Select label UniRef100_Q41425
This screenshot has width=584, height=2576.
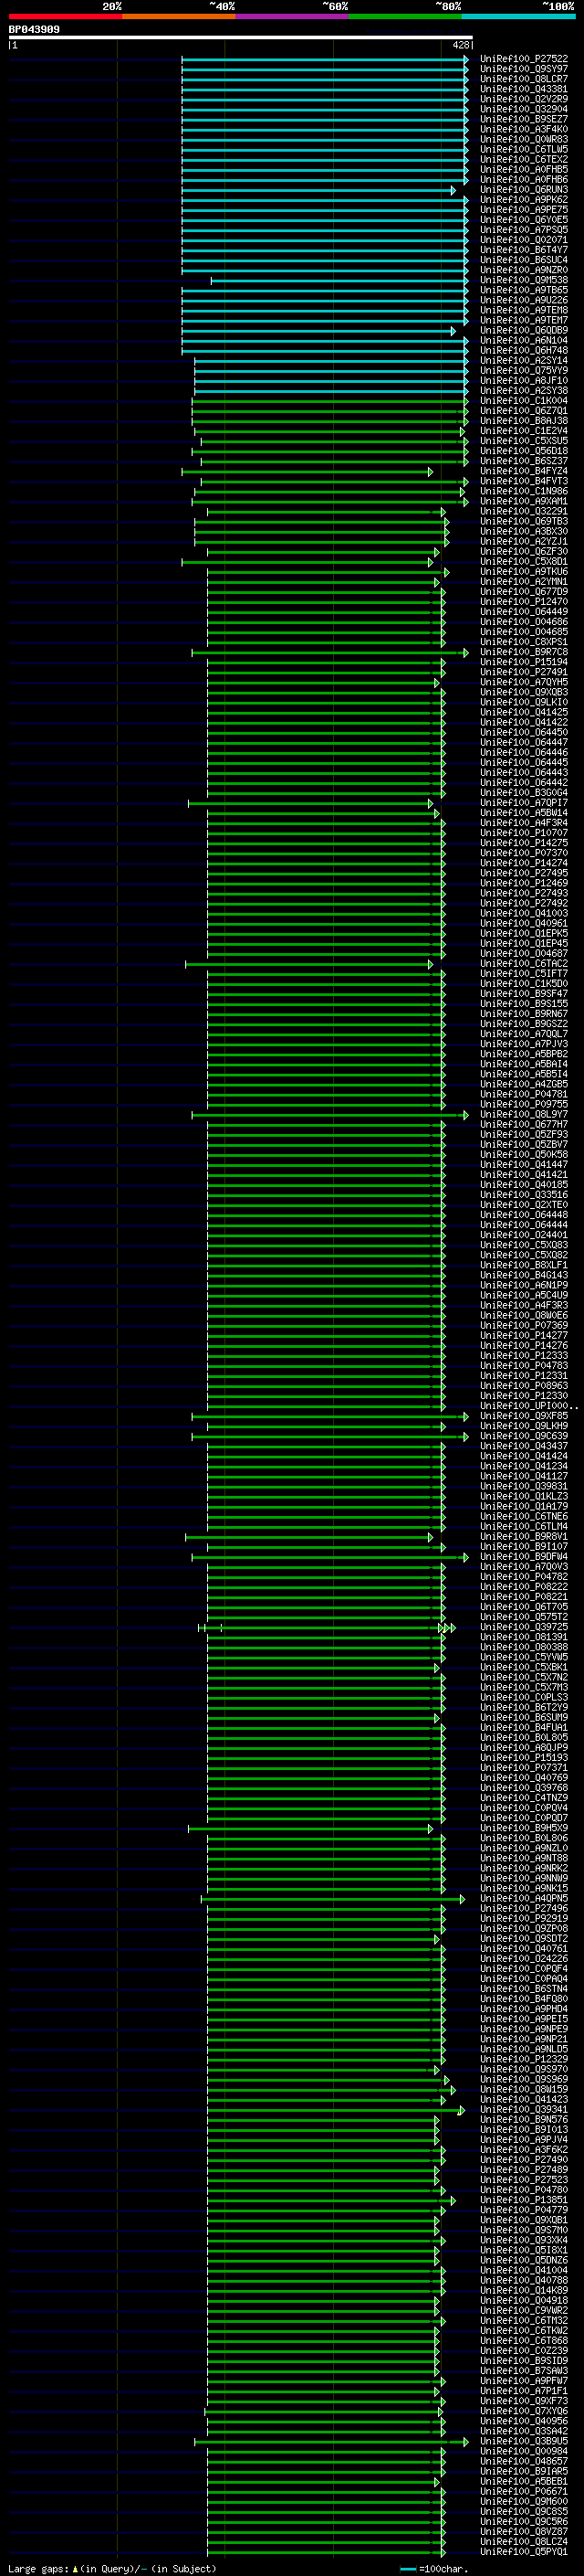523,713
